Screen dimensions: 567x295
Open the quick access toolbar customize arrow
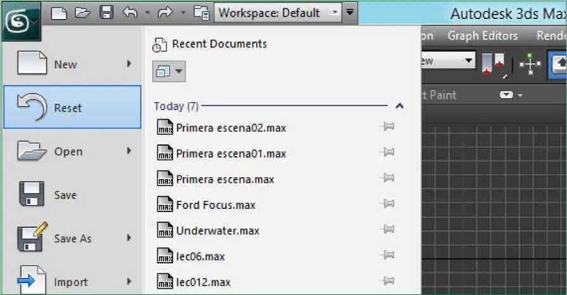(x=349, y=12)
